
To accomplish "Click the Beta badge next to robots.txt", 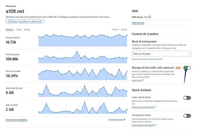I will pyautogui.click(x=178, y=68).
